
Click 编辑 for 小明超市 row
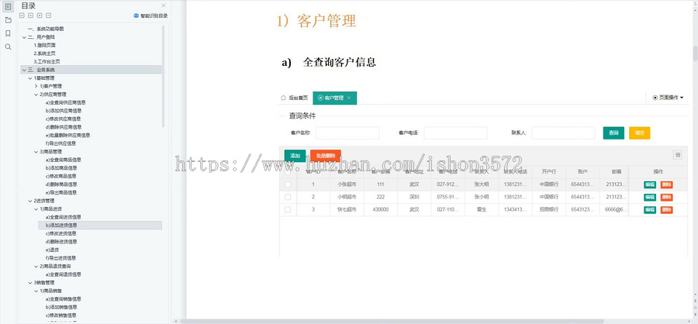pyautogui.click(x=649, y=197)
